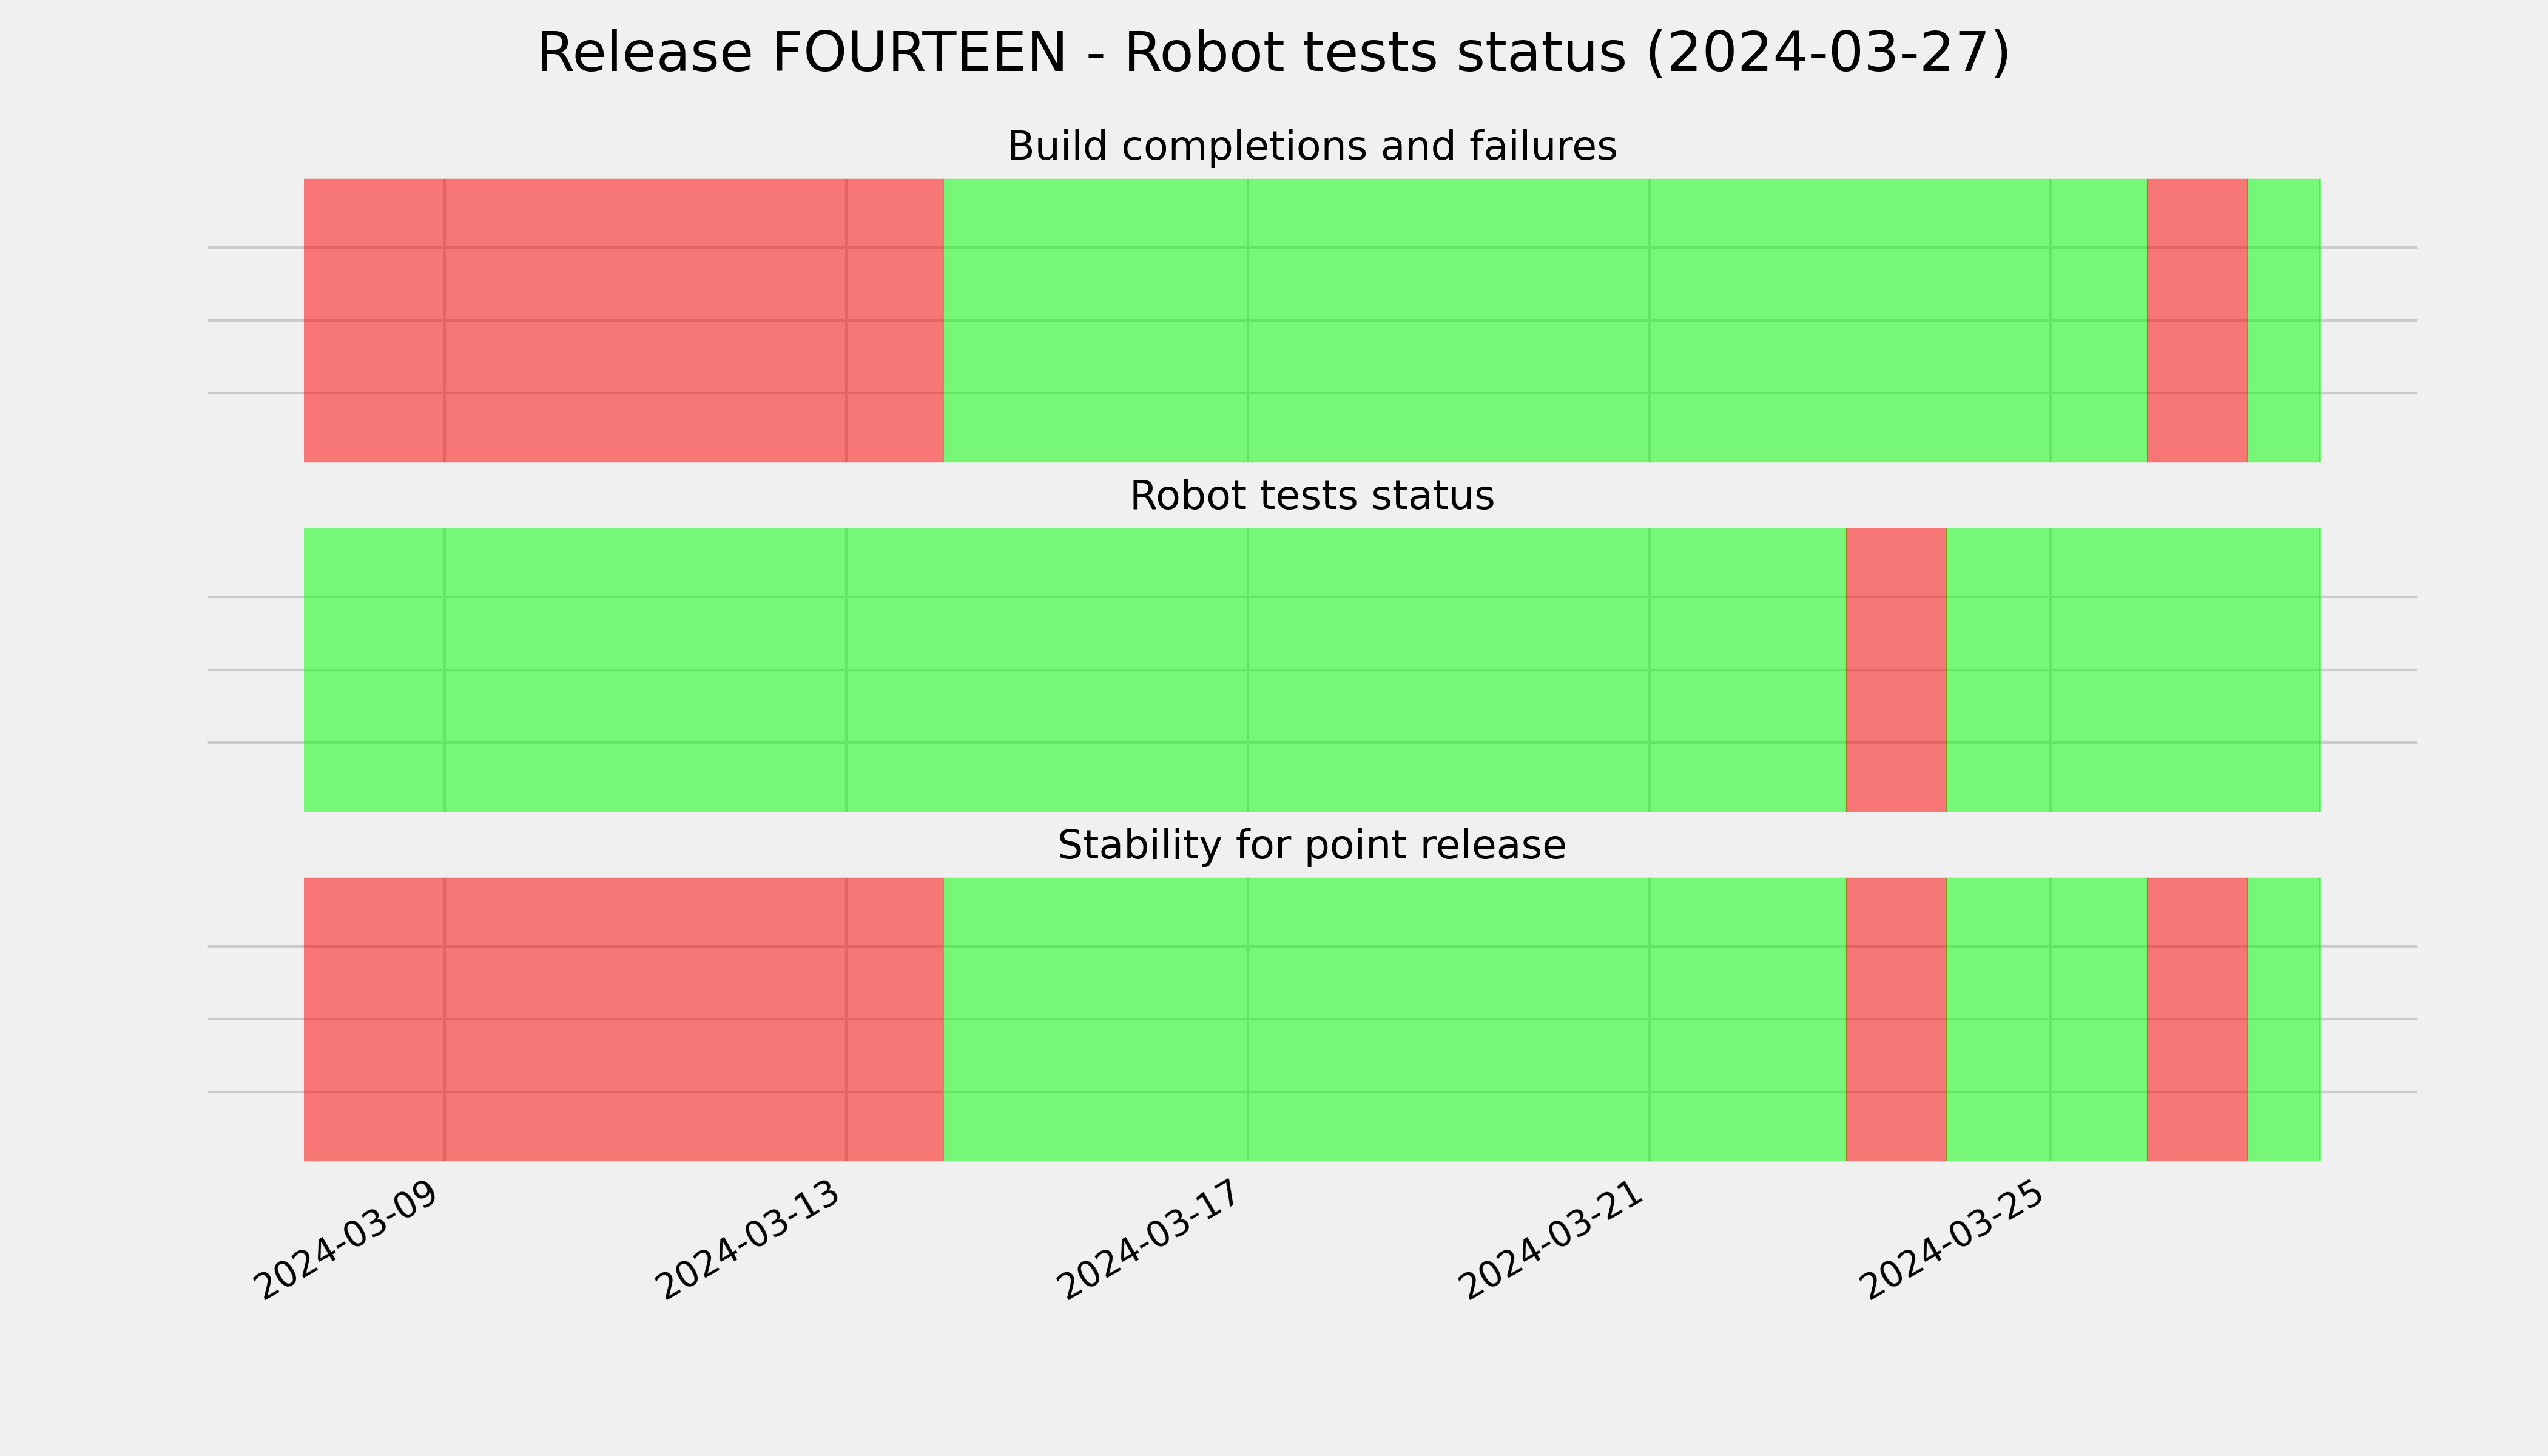Viewport: 2548px width, 1456px height.
Task: Click the narrow red block near end of Build chart
Action: (x=2197, y=320)
